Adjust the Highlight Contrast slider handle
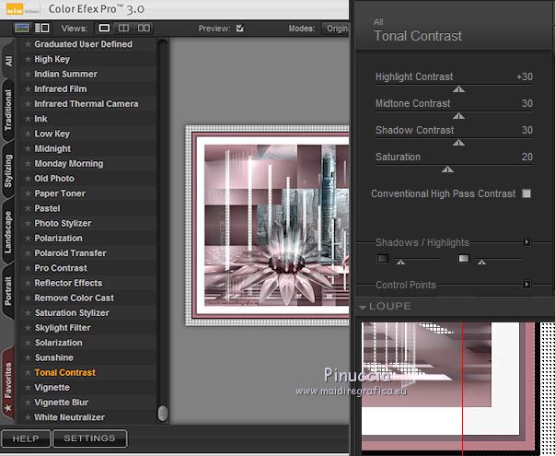The width and height of the screenshot is (555, 456). coord(458,89)
